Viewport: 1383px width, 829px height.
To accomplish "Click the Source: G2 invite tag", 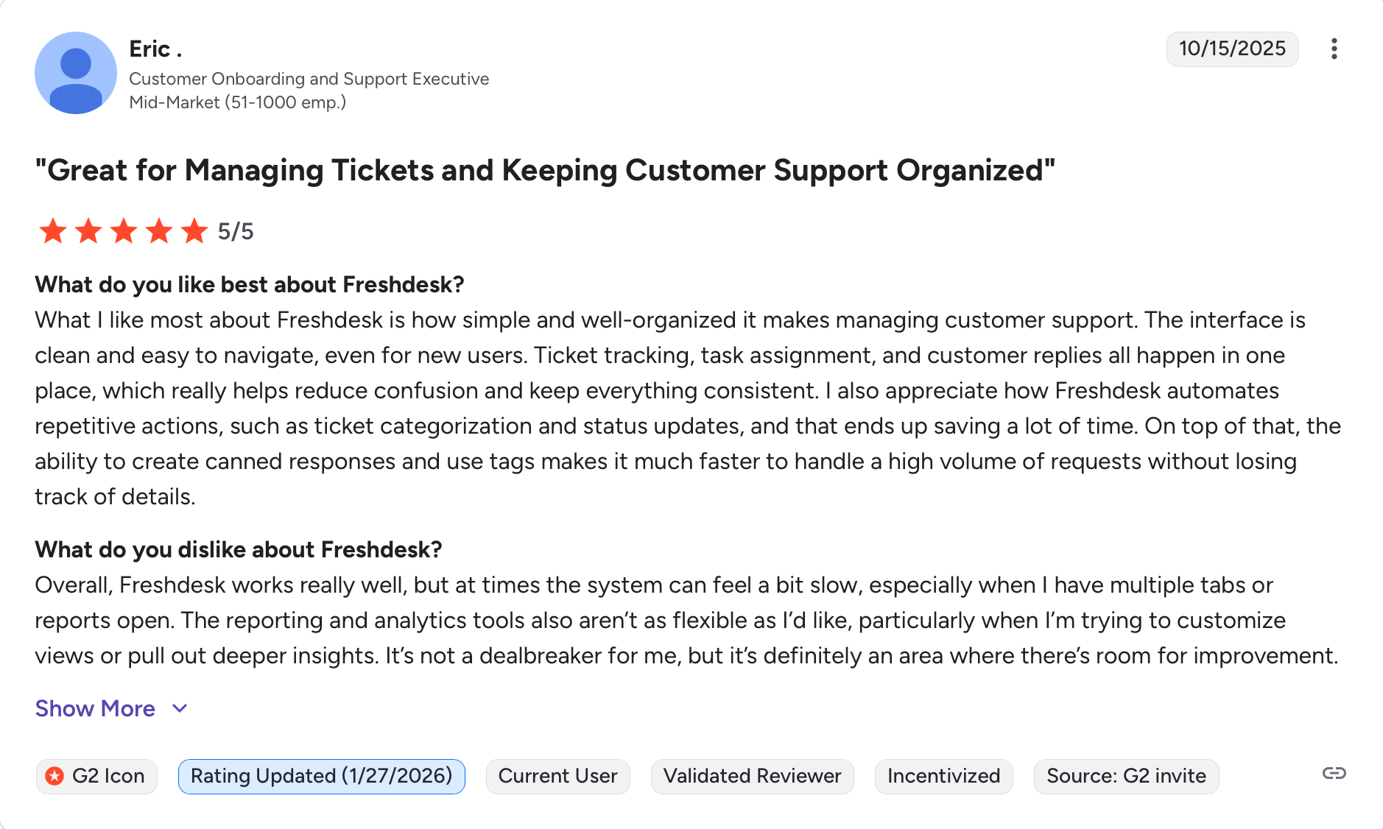I will 1126,776.
